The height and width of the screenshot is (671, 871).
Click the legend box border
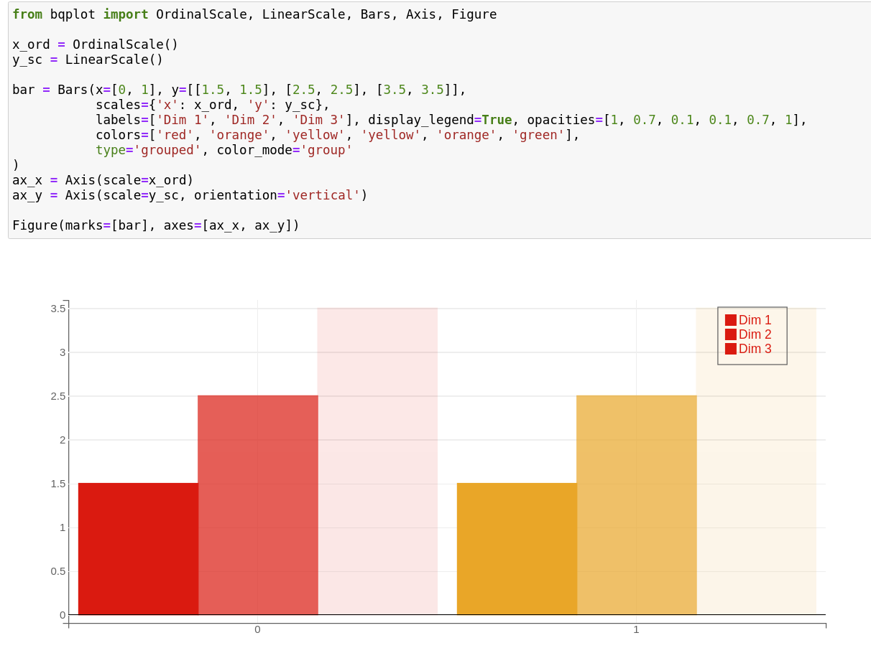[x=752, y=306]
